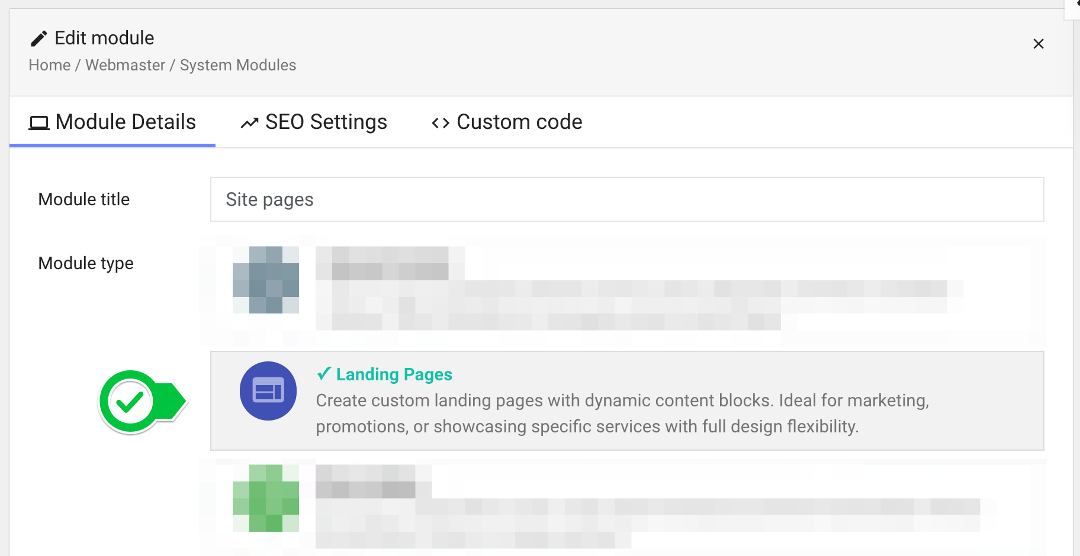This screenshot has height=556, width=1080.
Task: Click the pencil icon beside Edit module
Action: coord(38,39)
